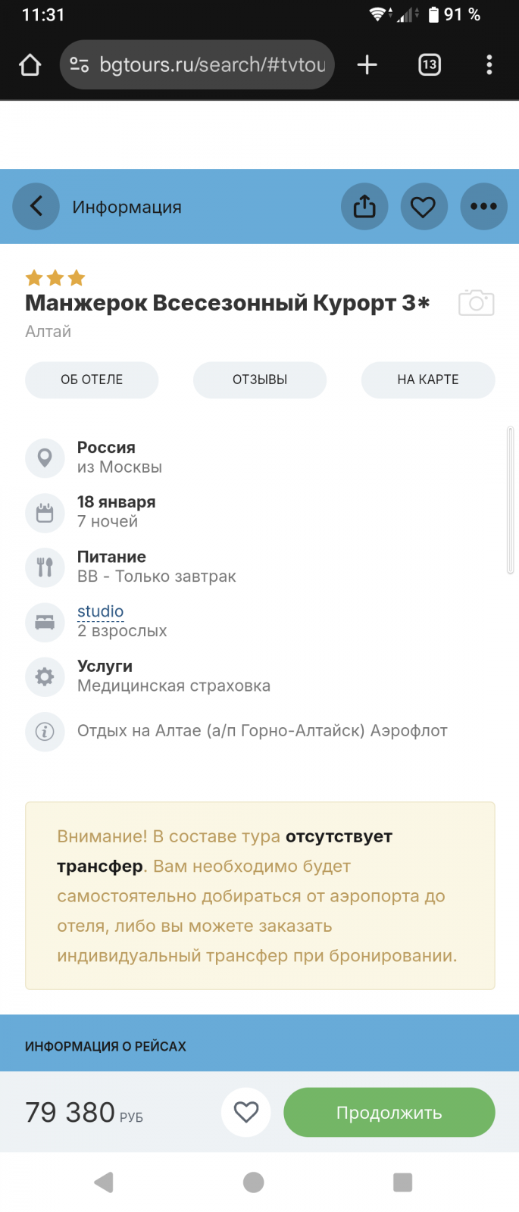Tap the gear icon next to Услуги

coord(45,676)
